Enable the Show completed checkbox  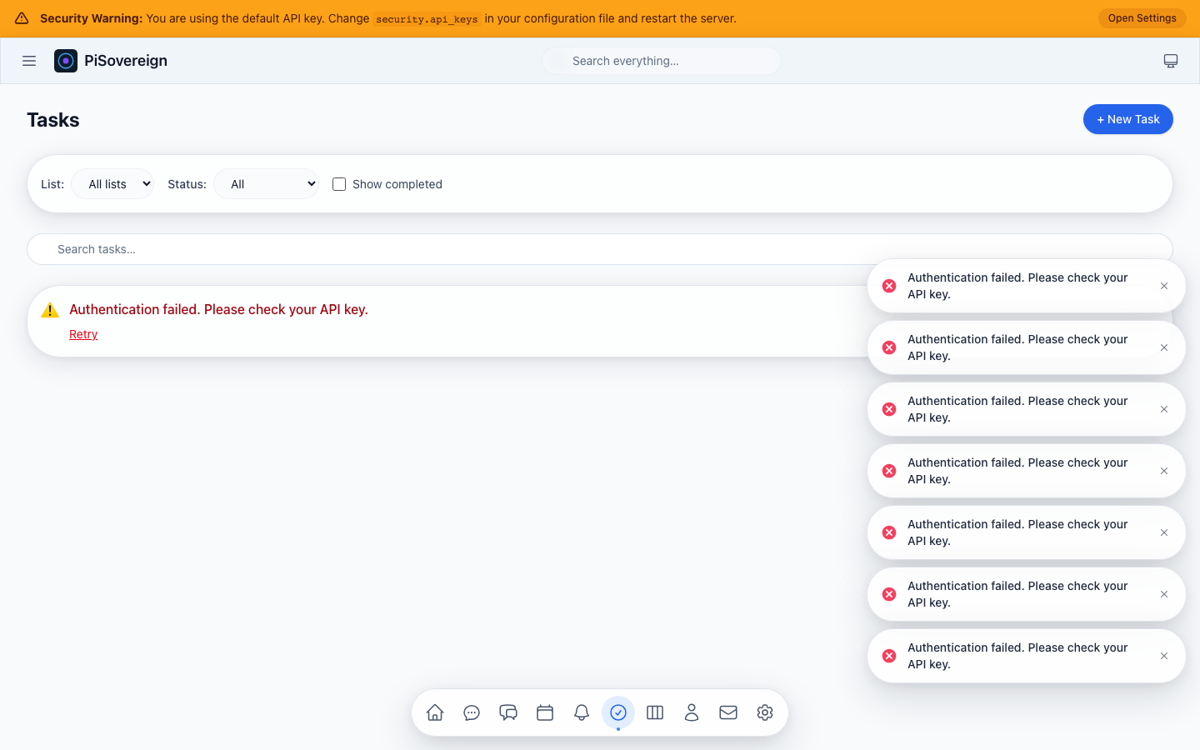[339, 183]
